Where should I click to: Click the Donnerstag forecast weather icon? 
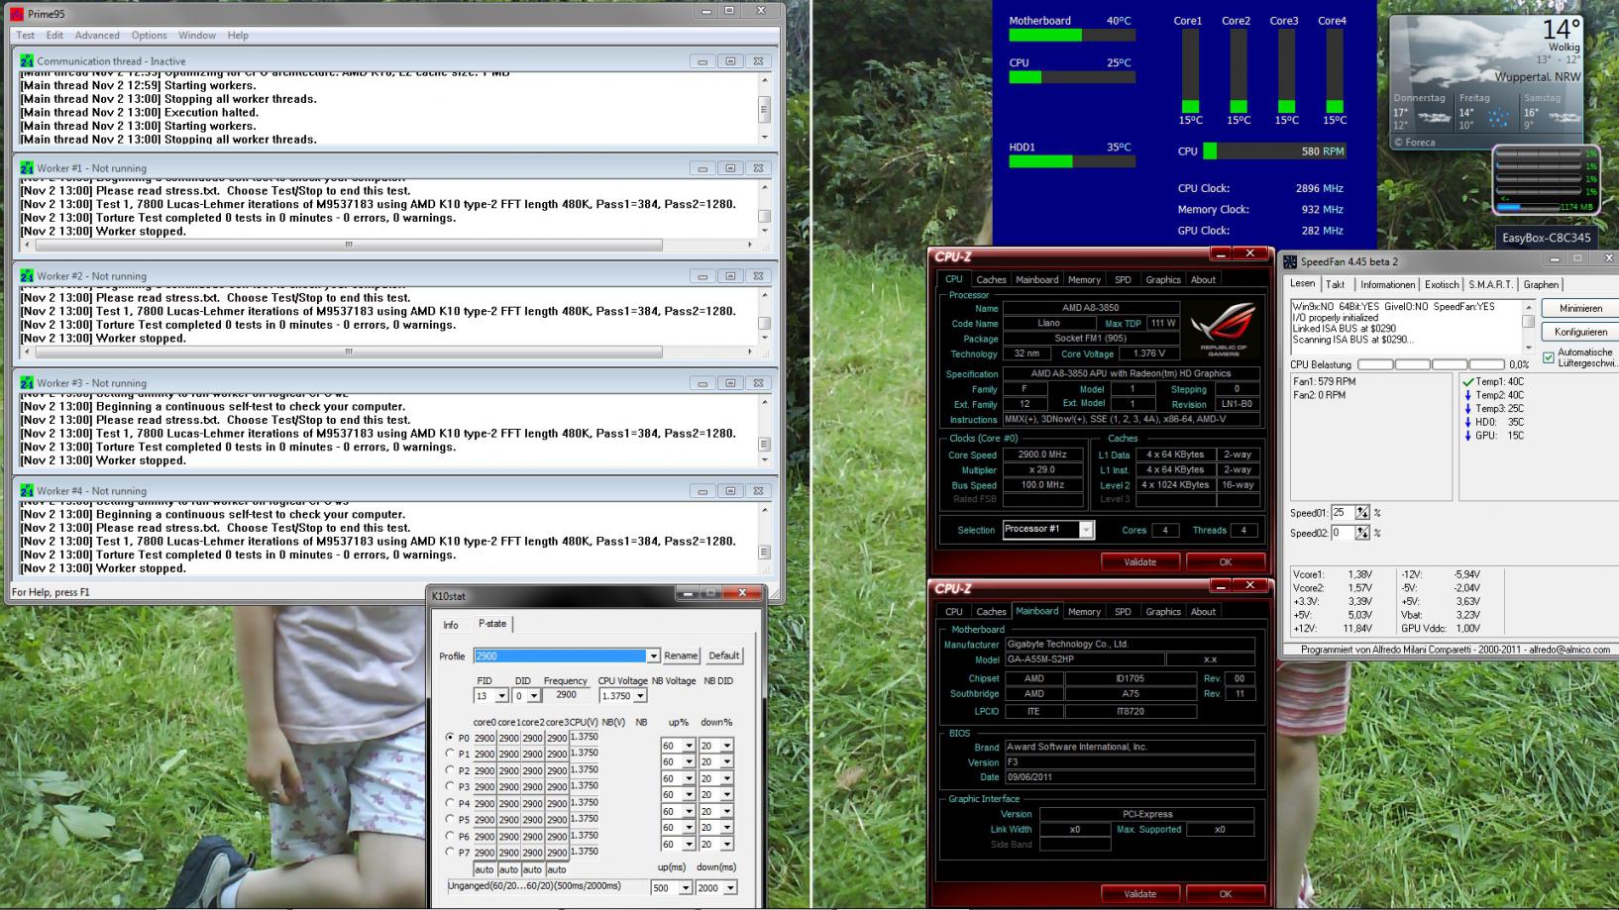click(1433, 117)
